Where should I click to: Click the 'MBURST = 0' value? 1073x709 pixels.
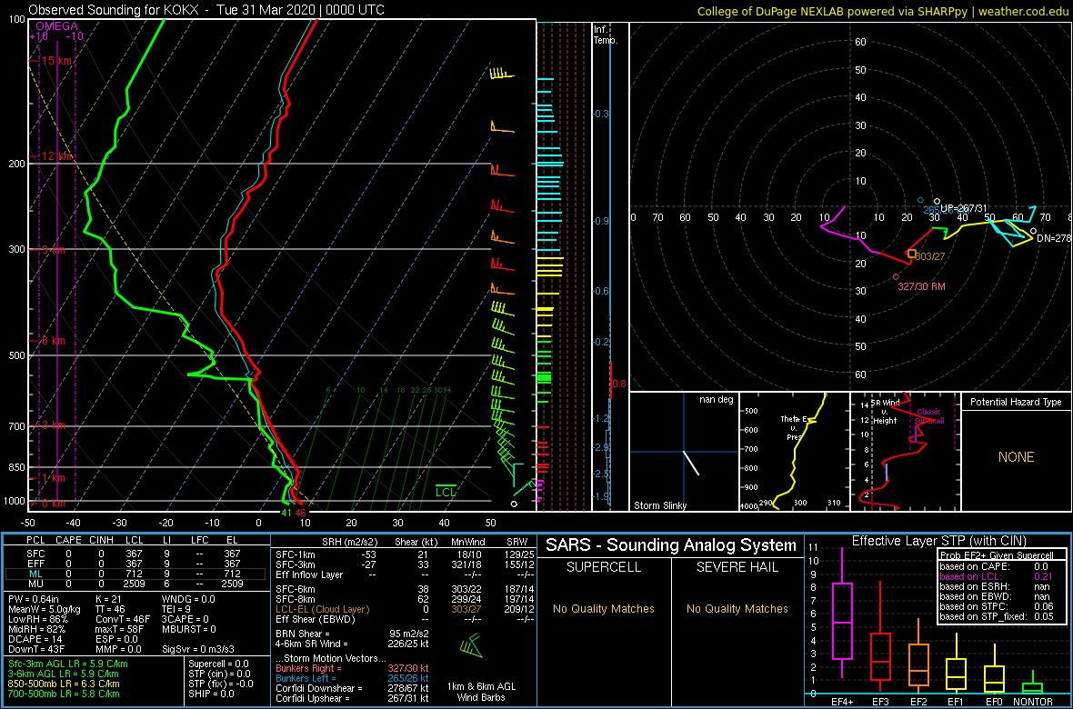(190, 628)
